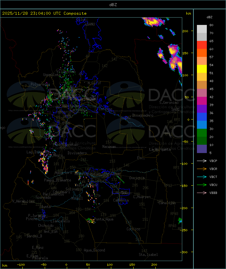226x269 pixels.
Task: Select the bright yellow swatch in dBZ legend
Action: tap(202, 69)
